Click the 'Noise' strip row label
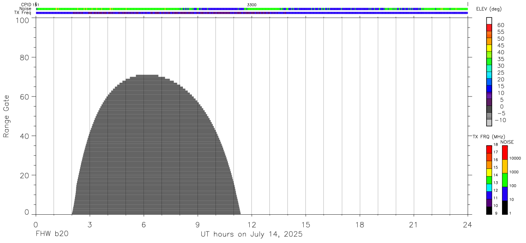The height and width of the screenshot is (243, 526). pos(25,9)
